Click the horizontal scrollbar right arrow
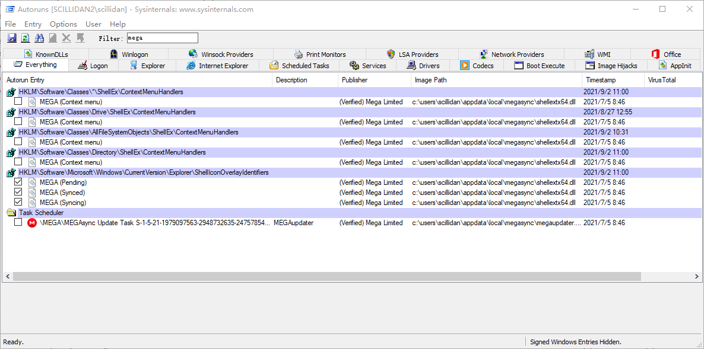The width and height of the screenshot is (704, 349). tap(696, 277)
